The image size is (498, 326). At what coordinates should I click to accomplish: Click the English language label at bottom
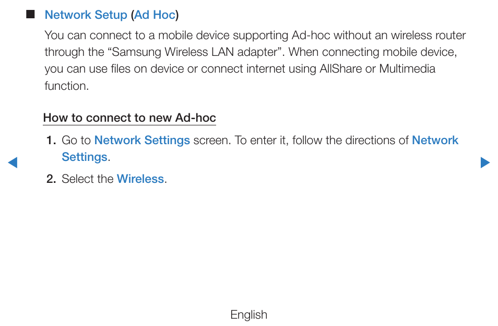click(x=248, y=315)
